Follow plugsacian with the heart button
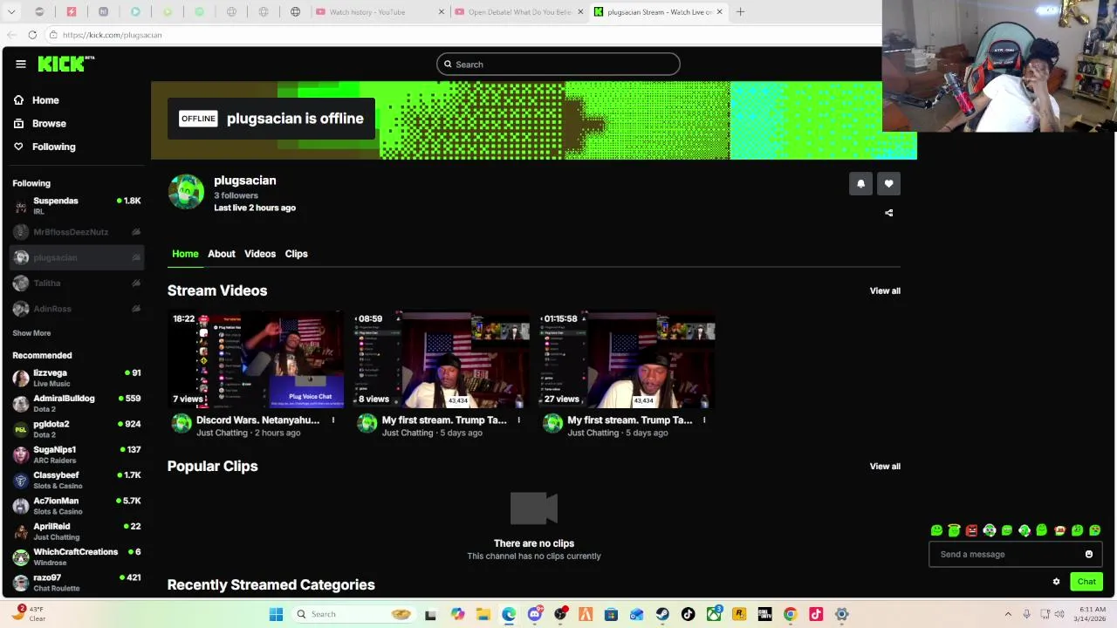The image size is (1117, 628). (888, 183)
